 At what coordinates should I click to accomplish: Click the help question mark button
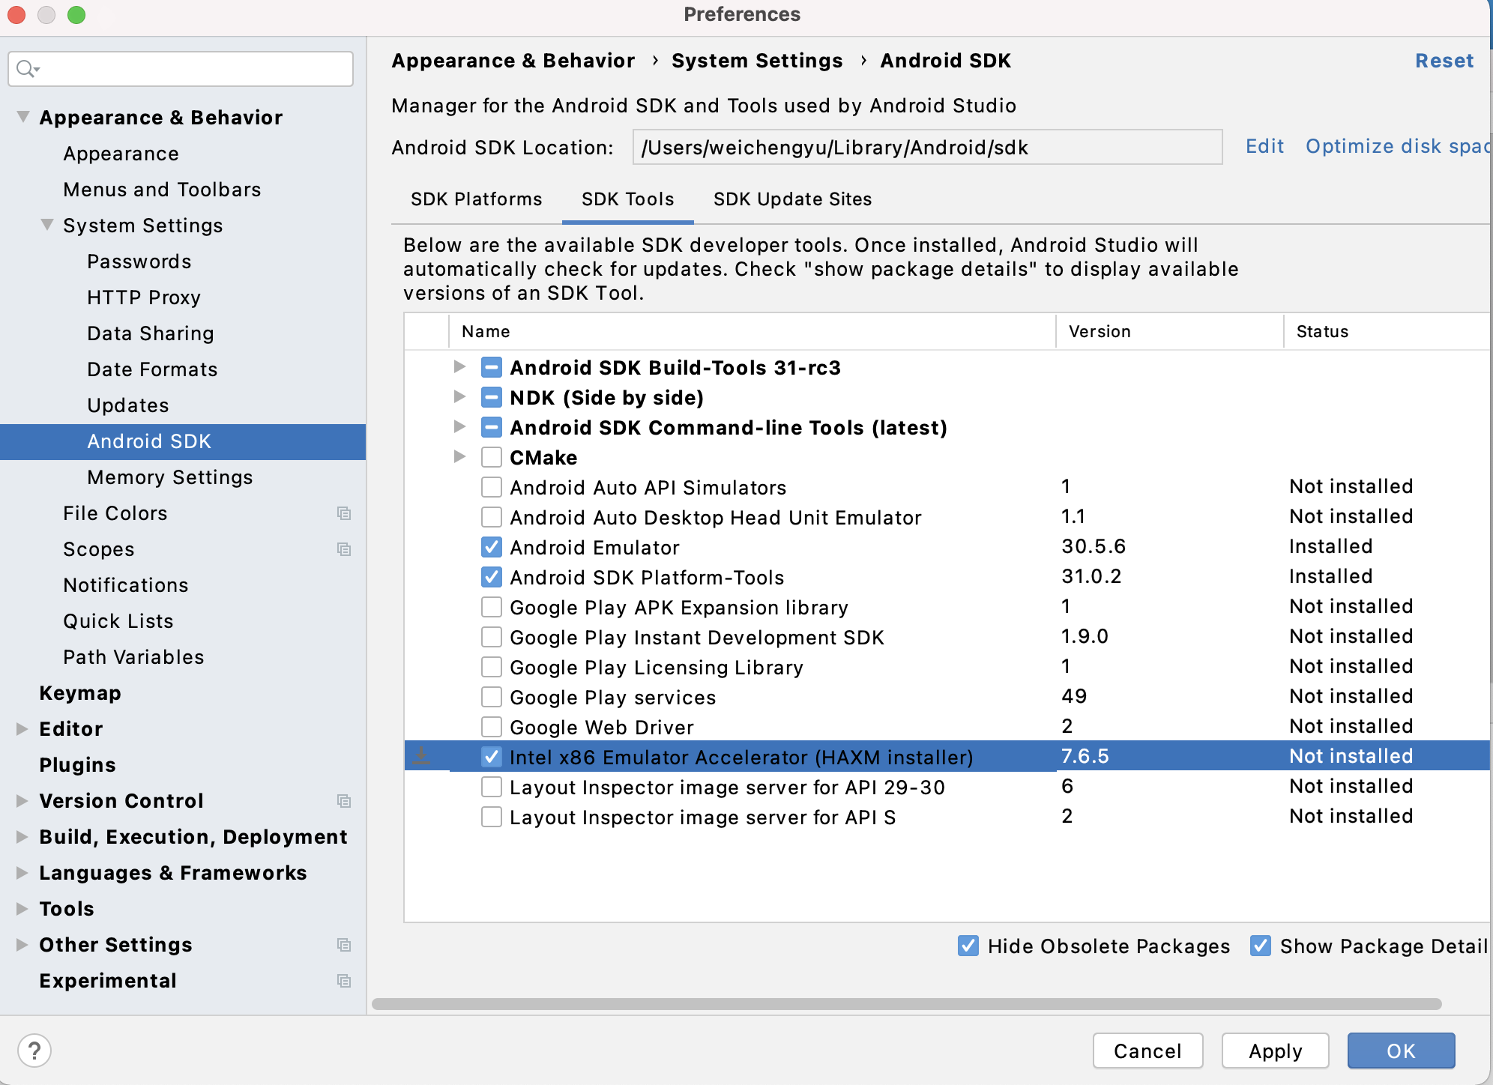[34, 1051]
